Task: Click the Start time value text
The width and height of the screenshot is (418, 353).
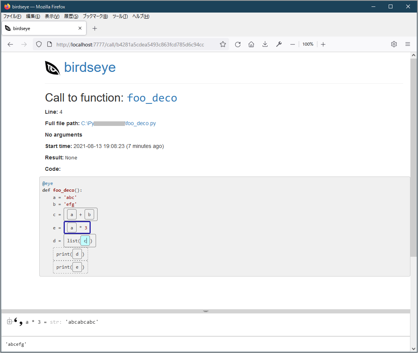Action: click(x=119, y=146)
